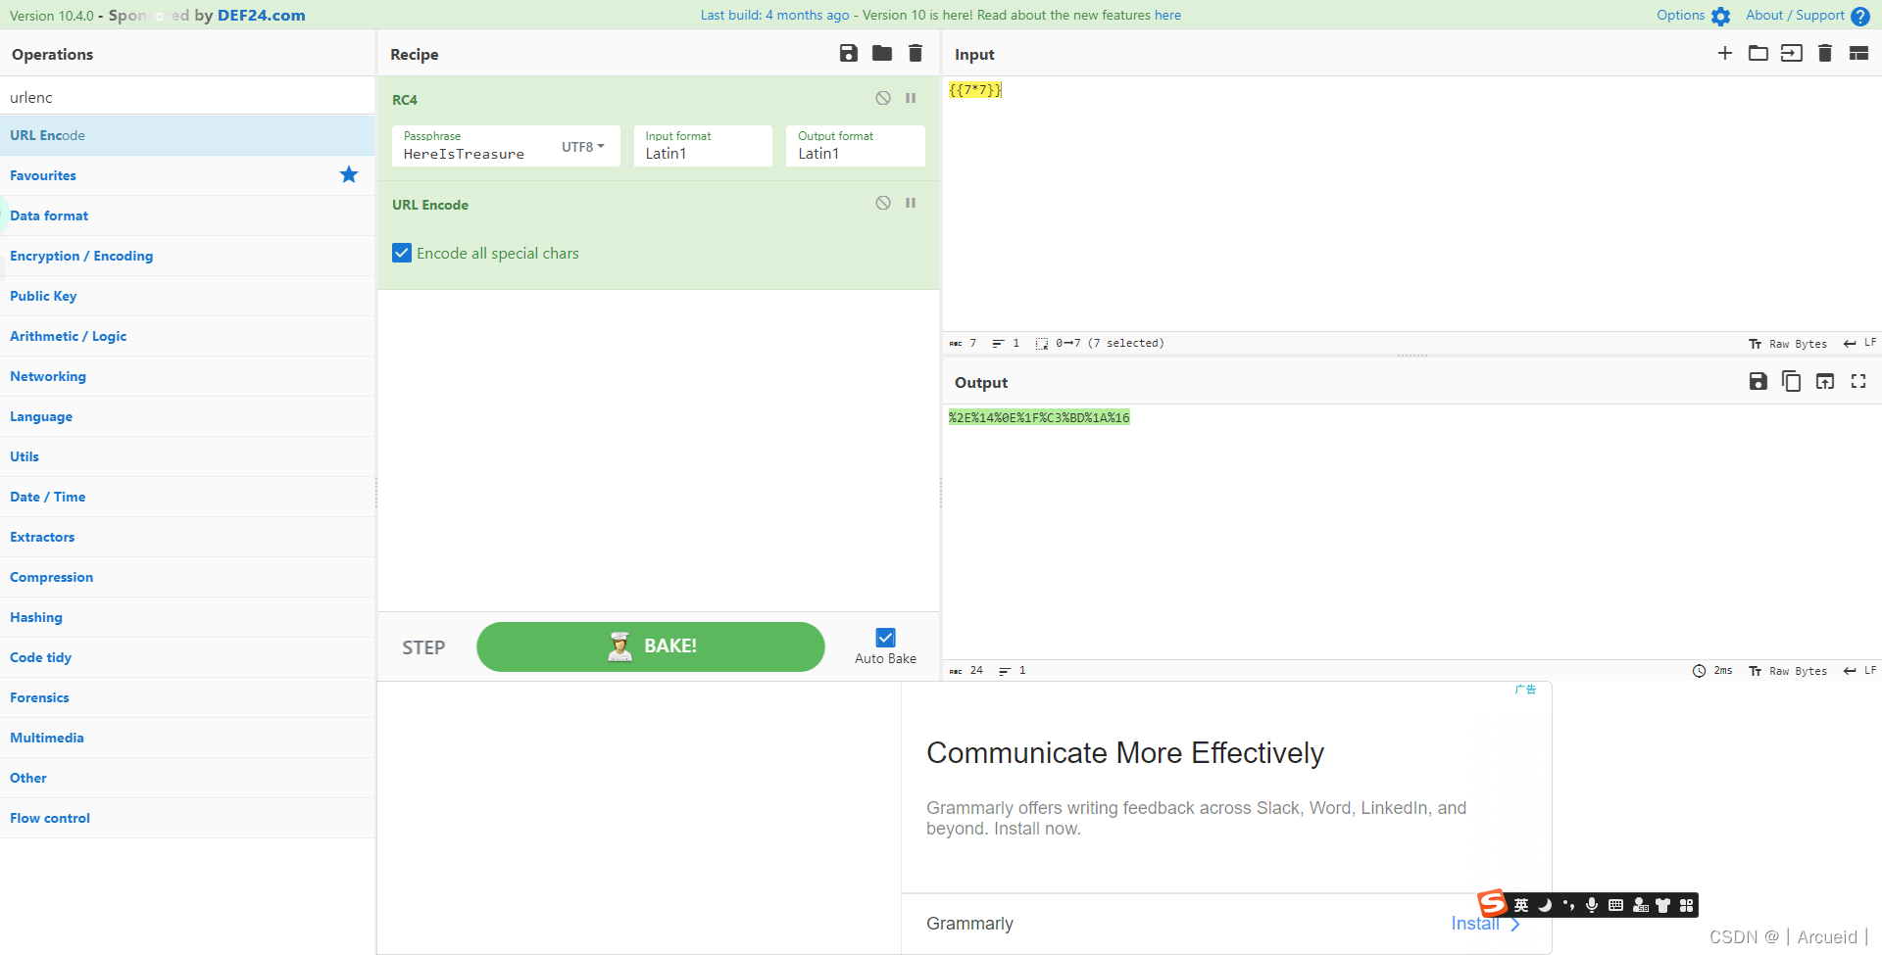Select the URL Encode search result
The width and height of the screenshot is (1882, 955).
(x=187, y=135)
